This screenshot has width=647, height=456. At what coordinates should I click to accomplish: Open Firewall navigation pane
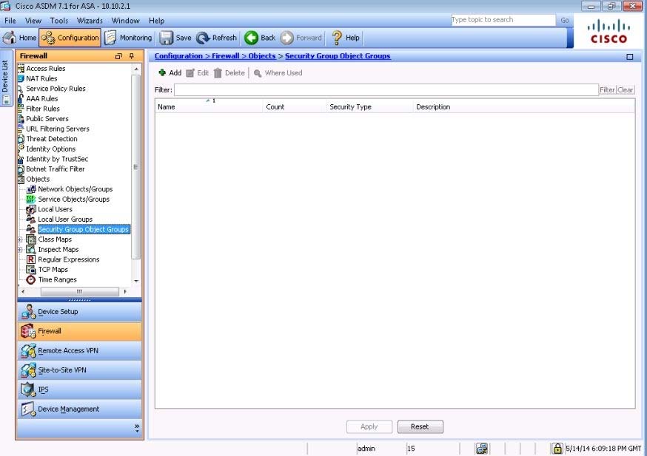80,331
